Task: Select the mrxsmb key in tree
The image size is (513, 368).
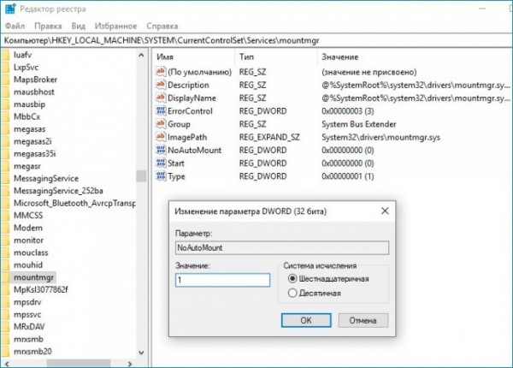Action: point(28,339)
